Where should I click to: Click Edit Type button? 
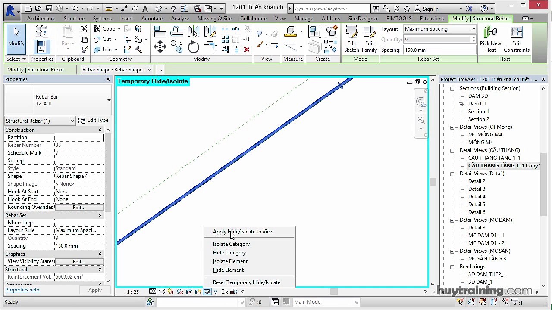coord(94,121)
